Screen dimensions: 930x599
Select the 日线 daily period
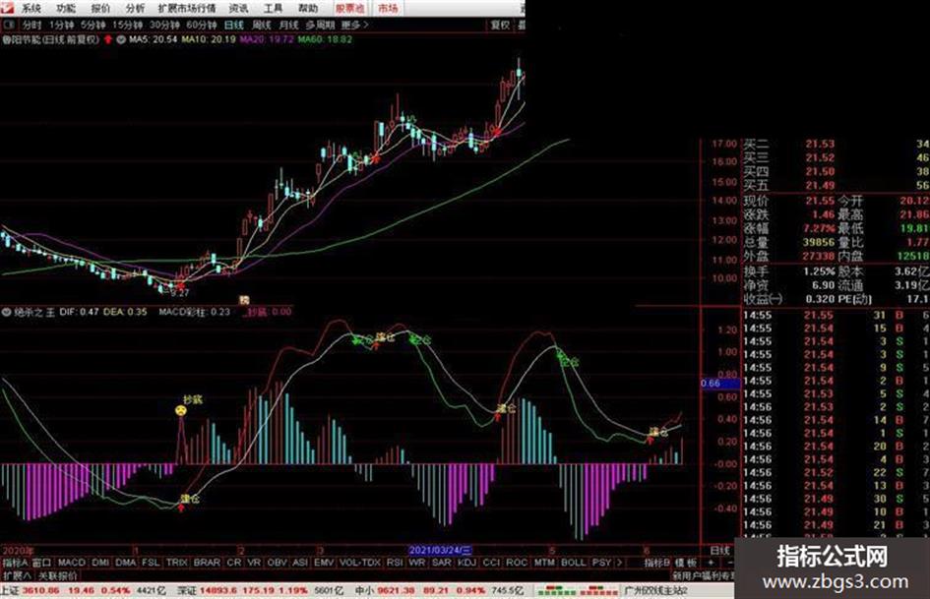pos(234,25)
